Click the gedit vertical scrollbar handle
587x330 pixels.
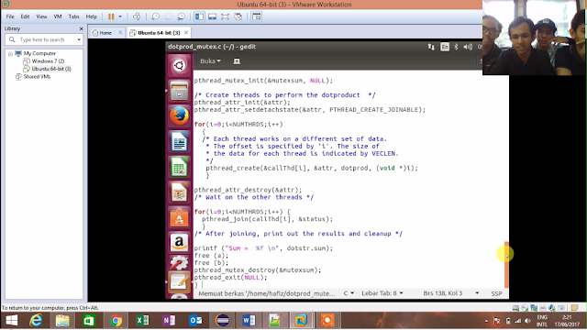tap(506, 265)
